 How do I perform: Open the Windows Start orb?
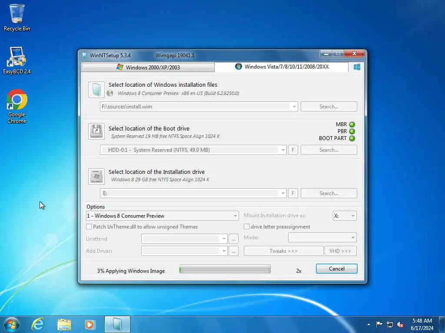12,324
